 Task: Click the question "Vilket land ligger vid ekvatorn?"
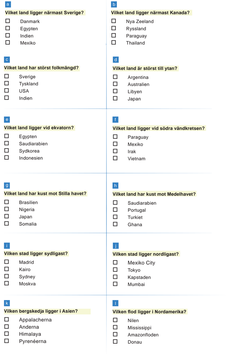click(39, 128)
